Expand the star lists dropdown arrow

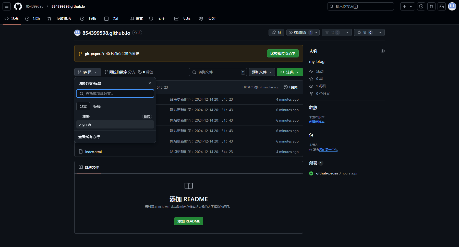click(380, 32)
